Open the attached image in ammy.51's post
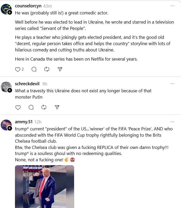The image size is (181, 208). 44,186
